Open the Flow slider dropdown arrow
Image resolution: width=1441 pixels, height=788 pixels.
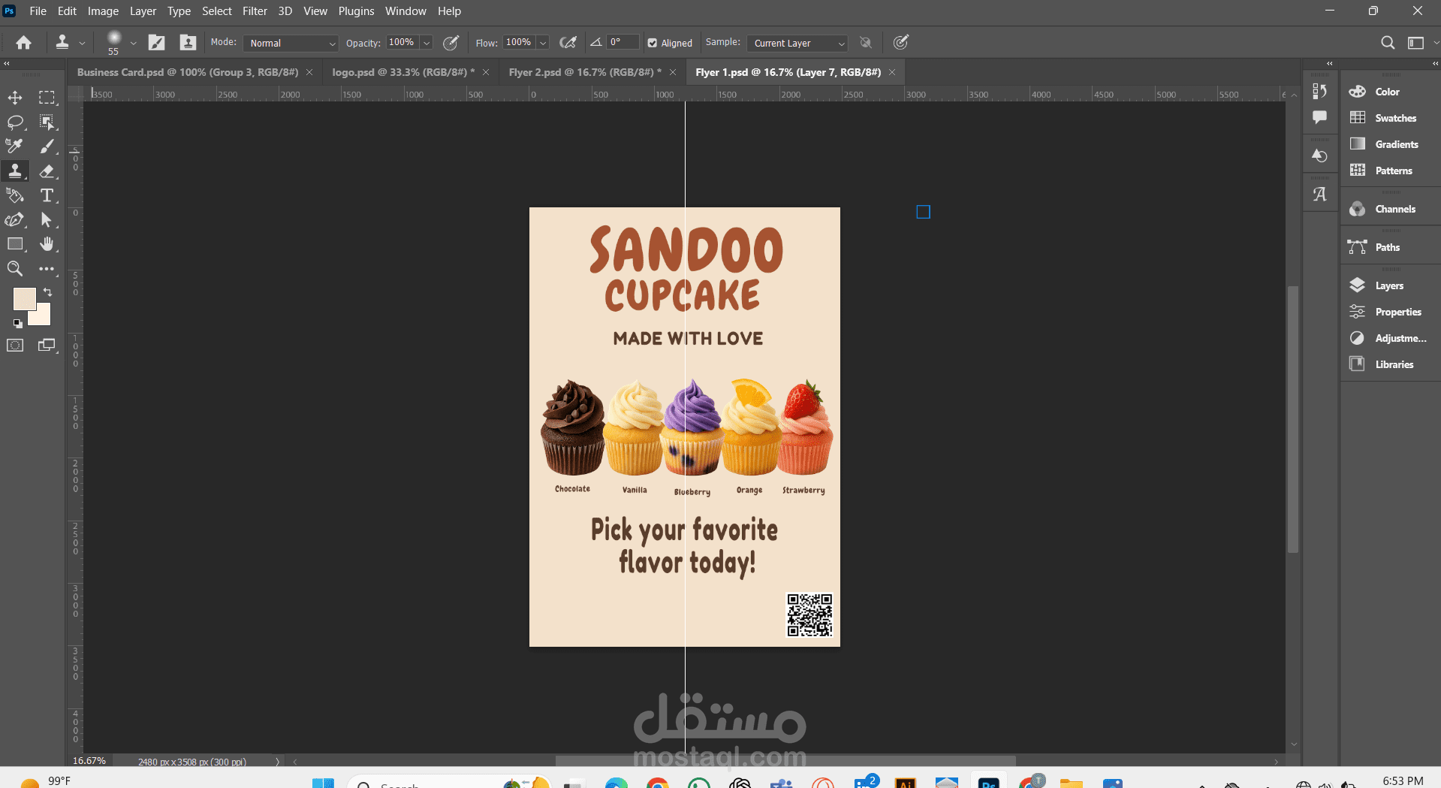pyautogui.click(x=543, y=44)
